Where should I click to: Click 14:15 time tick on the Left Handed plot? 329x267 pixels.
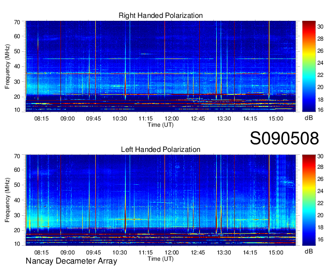tap(250, 252)
